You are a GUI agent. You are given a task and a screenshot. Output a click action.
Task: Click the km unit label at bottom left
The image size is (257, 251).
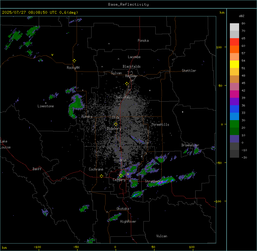pyautogui.click(x=4, y=247)
